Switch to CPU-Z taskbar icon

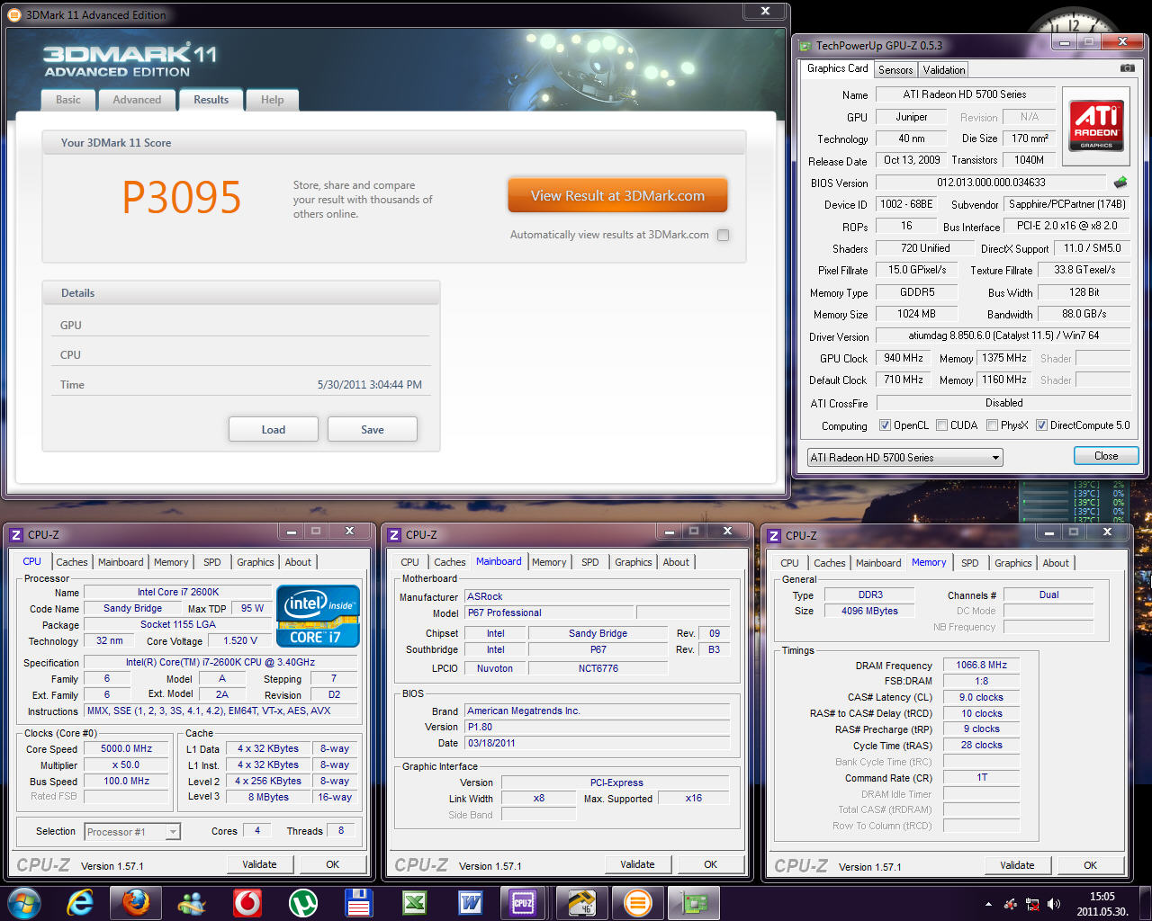[x=523, y=903]
